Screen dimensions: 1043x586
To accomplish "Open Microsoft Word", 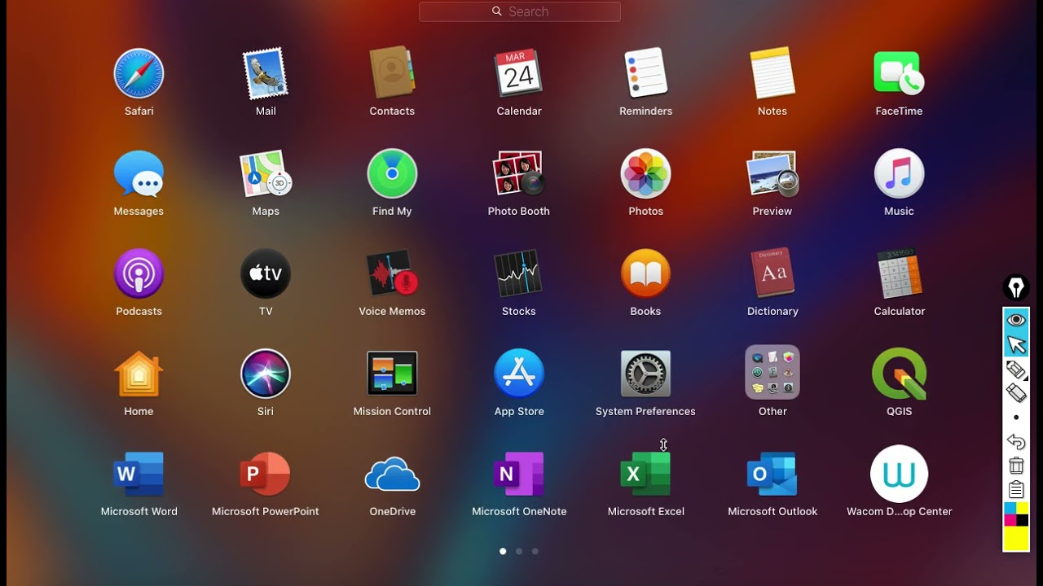I will [139, 474].
